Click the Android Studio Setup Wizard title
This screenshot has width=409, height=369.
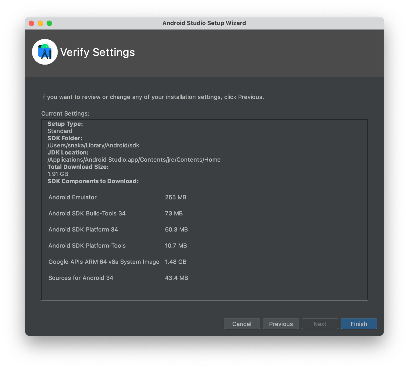pyautogui.click(x=204, y=23)
